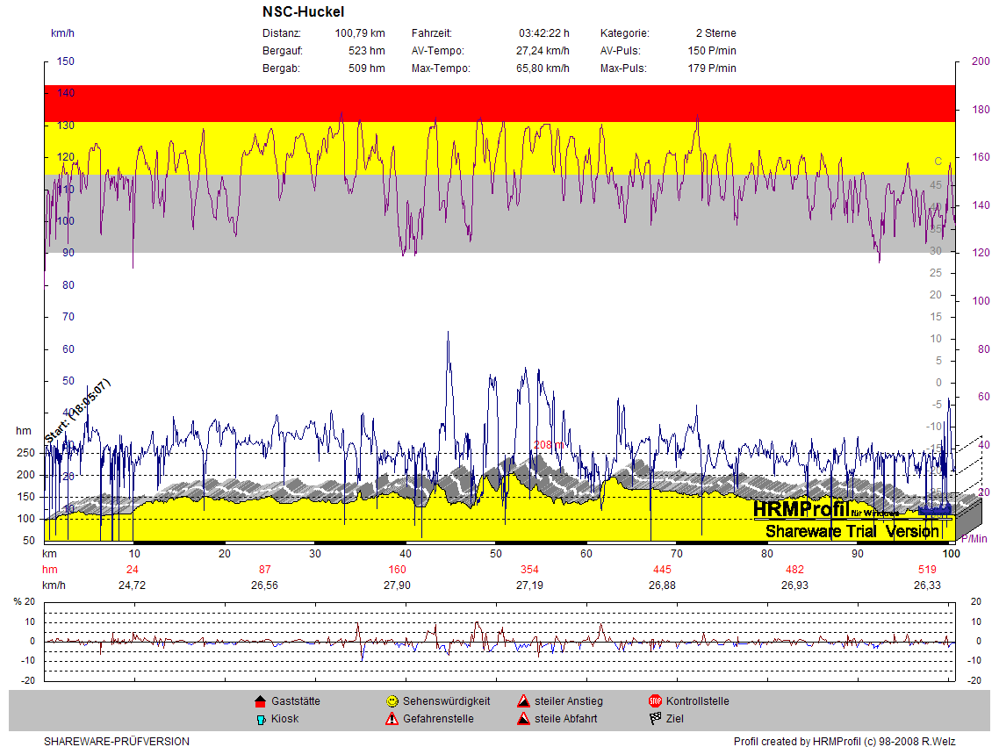Viewport: 999px width, 747px height.
Task: Click the steile Abfahrt triangle icon
Action: [x=523, y=719]
